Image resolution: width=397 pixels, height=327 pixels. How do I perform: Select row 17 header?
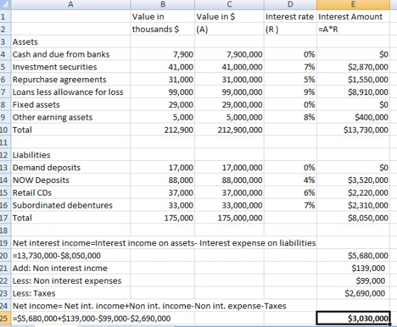point(6,218)
